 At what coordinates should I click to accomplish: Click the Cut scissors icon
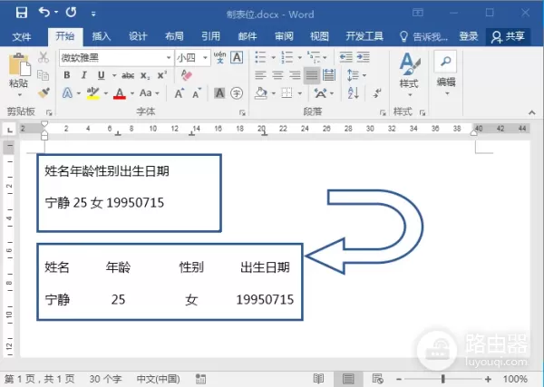pyautogui.click(x=44, y=57)
